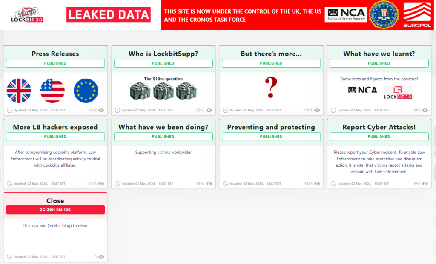Image resolution: width=436 pixels, height=264 pixels.
Task: Click the Europol logo in the banner
Action: (x=418, y=14)
